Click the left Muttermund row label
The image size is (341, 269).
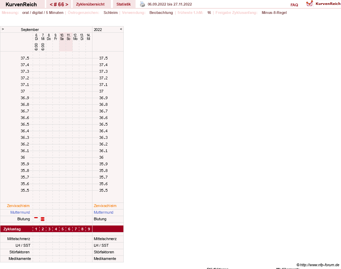click(20, 212)
